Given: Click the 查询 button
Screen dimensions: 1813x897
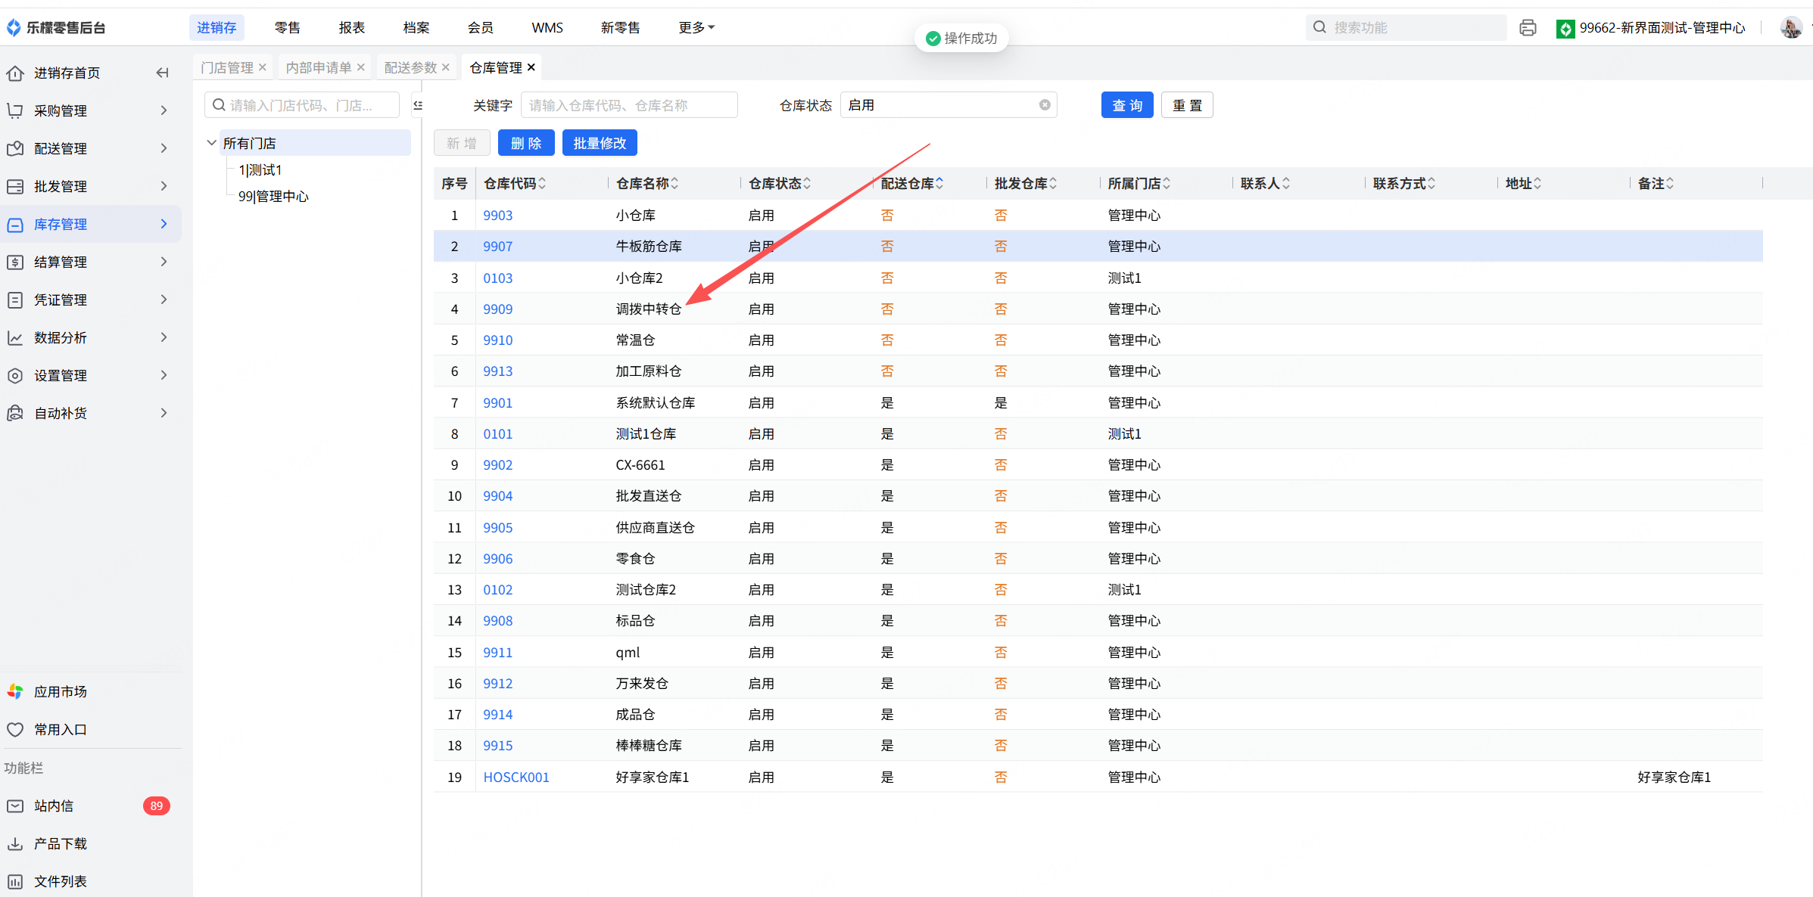Looking at the screenshot, I should pyautogui.click(x=1126, y=105).
